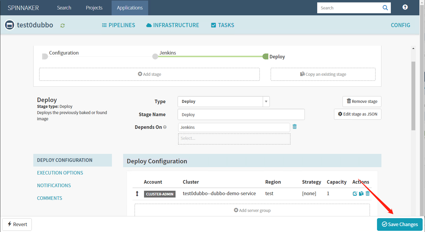Click the Revert button
The width and height of the screenshot is (425, 232).
(x=17, y=224)
